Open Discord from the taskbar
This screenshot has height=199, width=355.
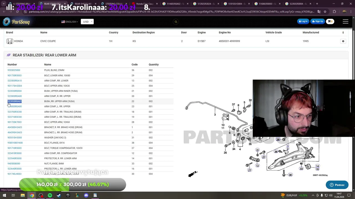point(86,195)
